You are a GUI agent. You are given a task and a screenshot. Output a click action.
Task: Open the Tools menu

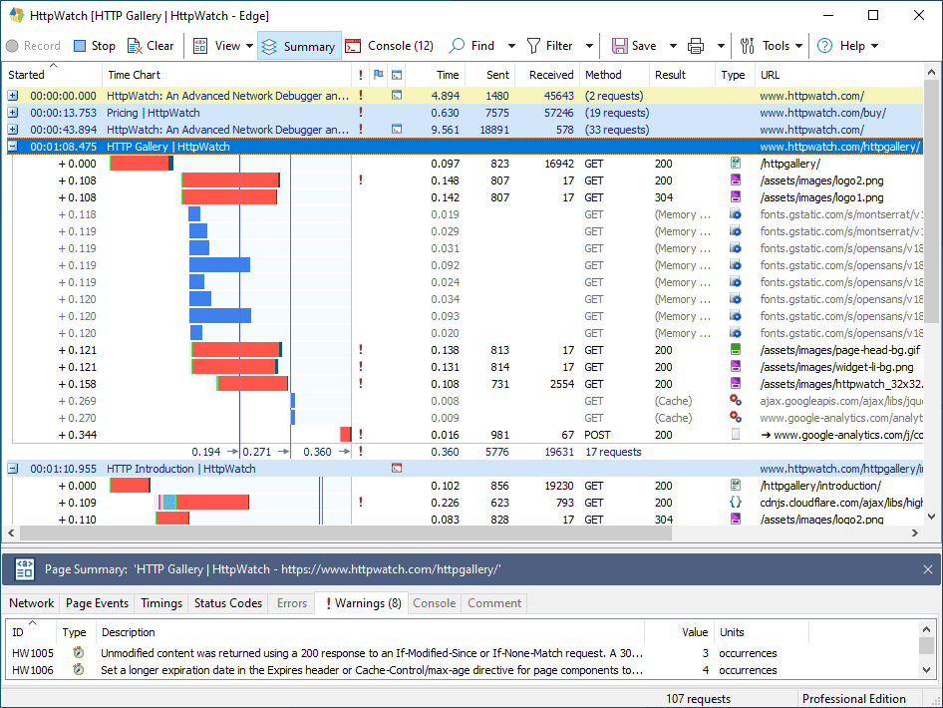coord(771,46)
